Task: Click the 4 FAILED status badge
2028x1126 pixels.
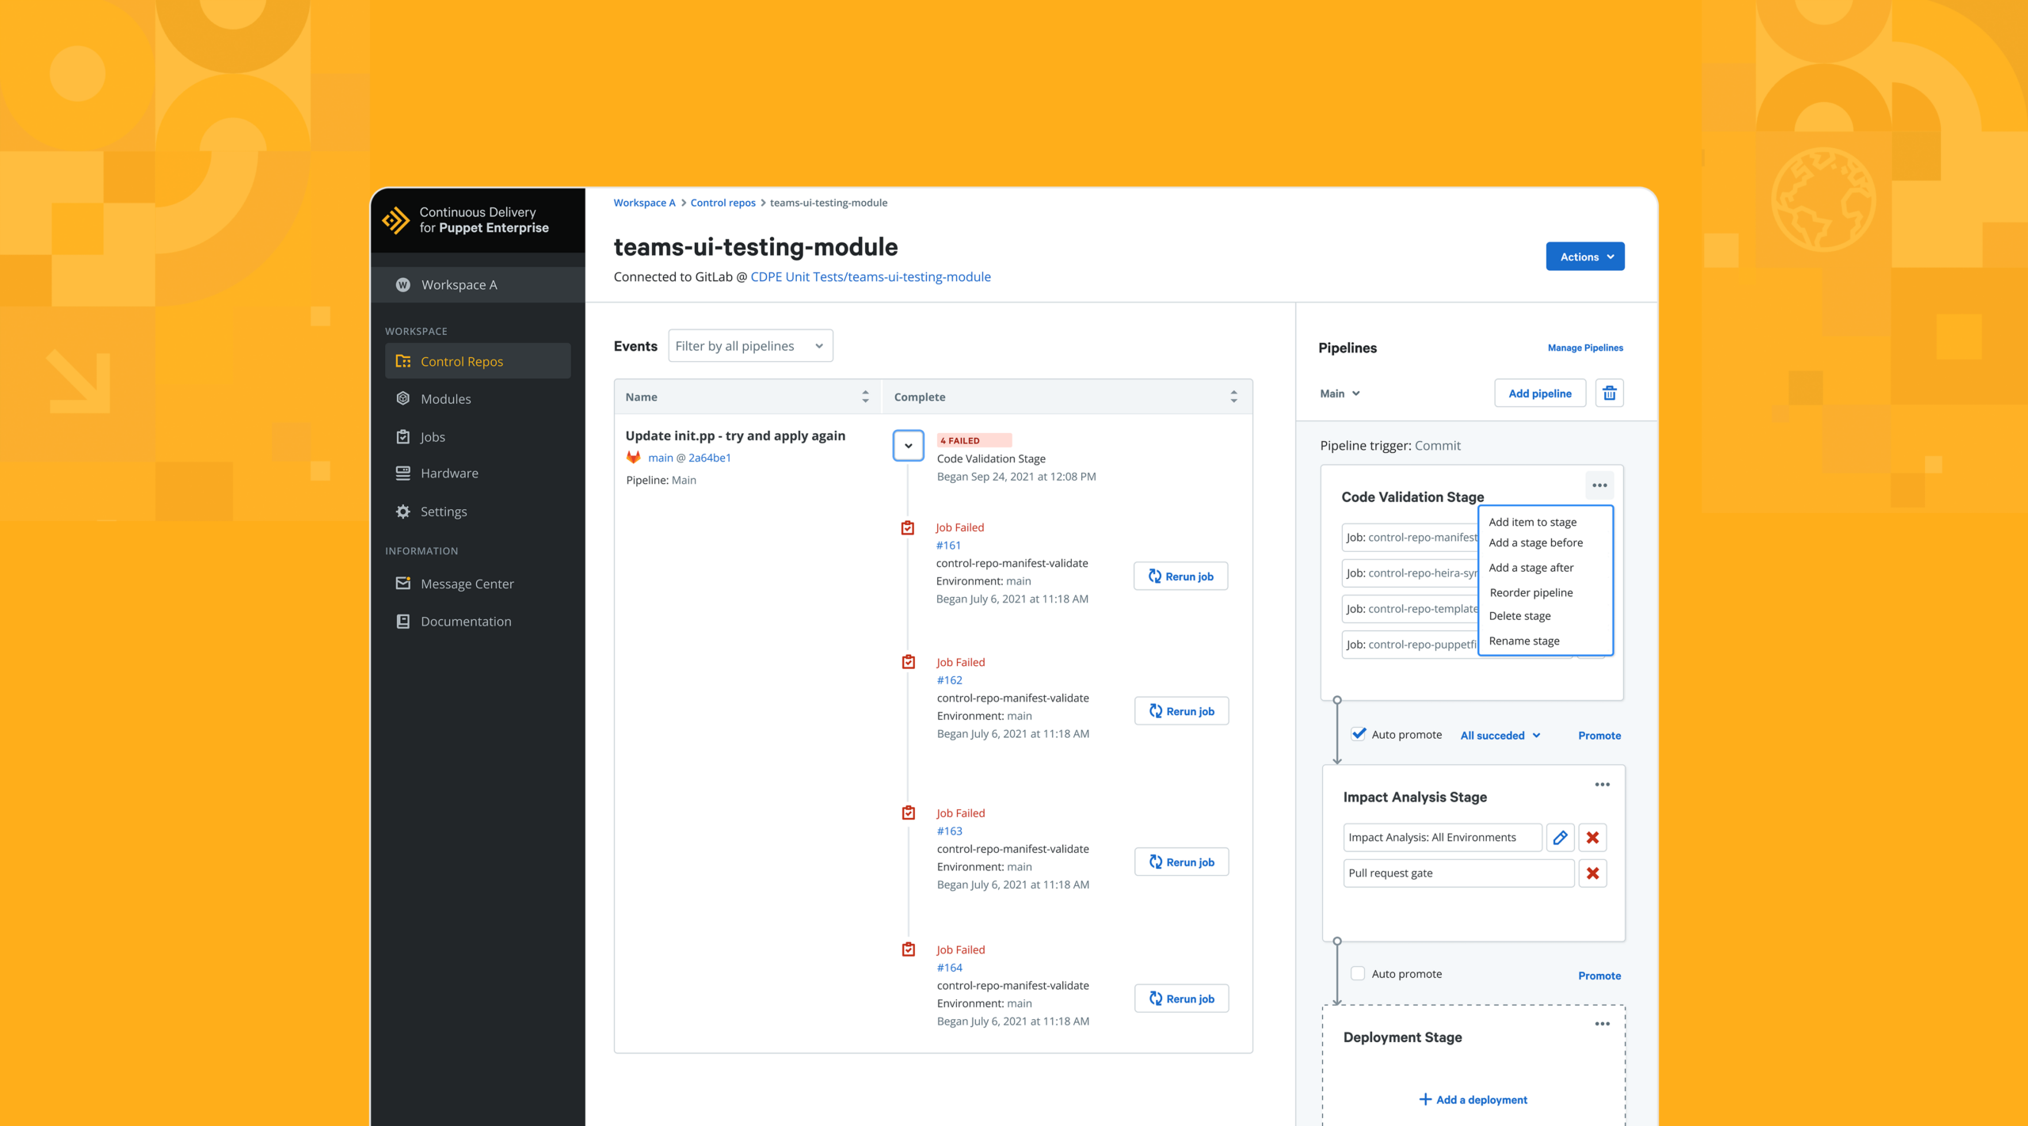Action: 974,440
